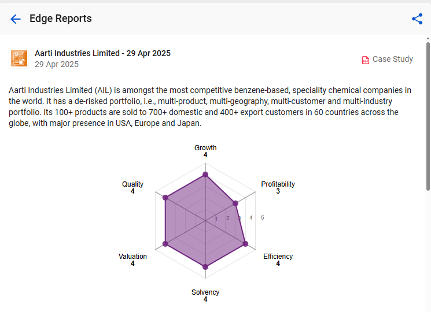Select the Efficiency data point on chart
This screenshot has height=312, width=431.
[245, 244]
